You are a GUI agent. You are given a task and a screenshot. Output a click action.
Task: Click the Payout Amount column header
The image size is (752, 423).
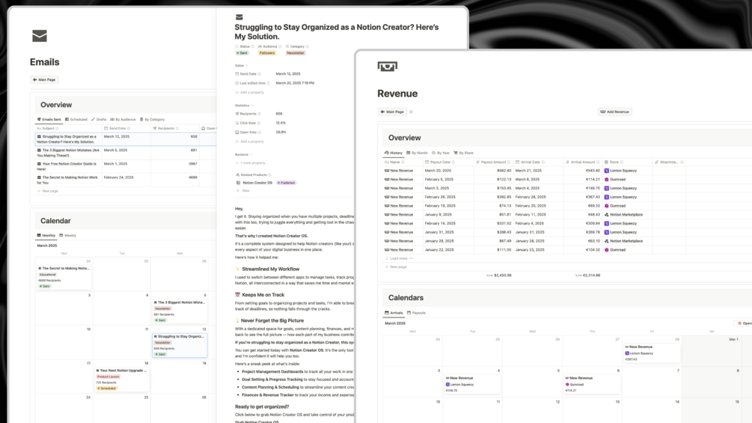coord(493,162)
